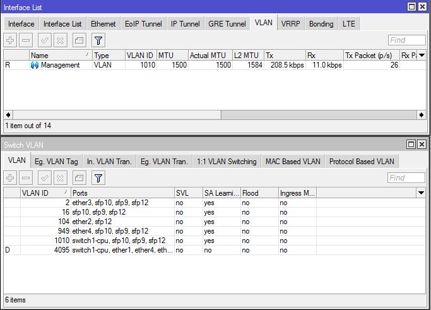Maximize the Switch VLAN window
431x310 pixels.
pyautogui.click(x=411, y=144)
